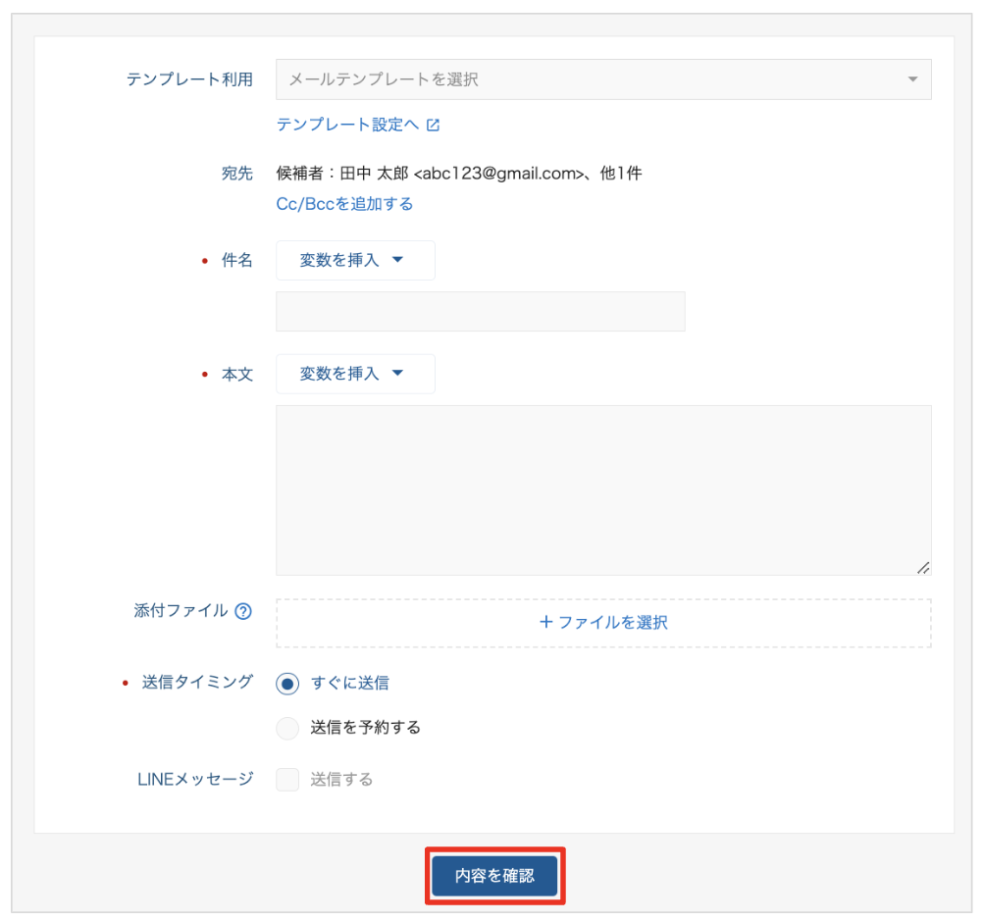This screenshot has height=922, width=983.
Task: Click the ファイルを選択 upload area
Action: click(x=602, y=622)
